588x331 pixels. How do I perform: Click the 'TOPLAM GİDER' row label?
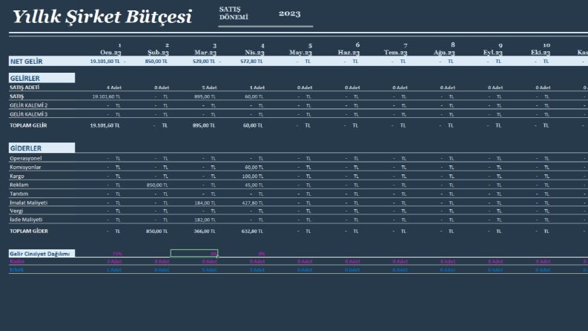[29, 231]
